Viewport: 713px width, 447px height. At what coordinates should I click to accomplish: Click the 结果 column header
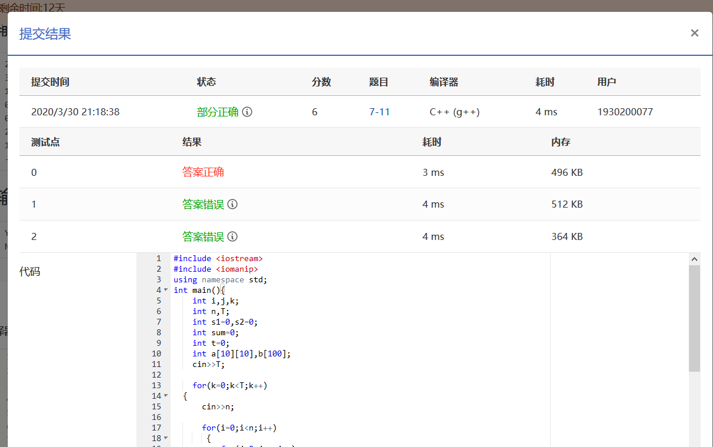pos(192,142)
